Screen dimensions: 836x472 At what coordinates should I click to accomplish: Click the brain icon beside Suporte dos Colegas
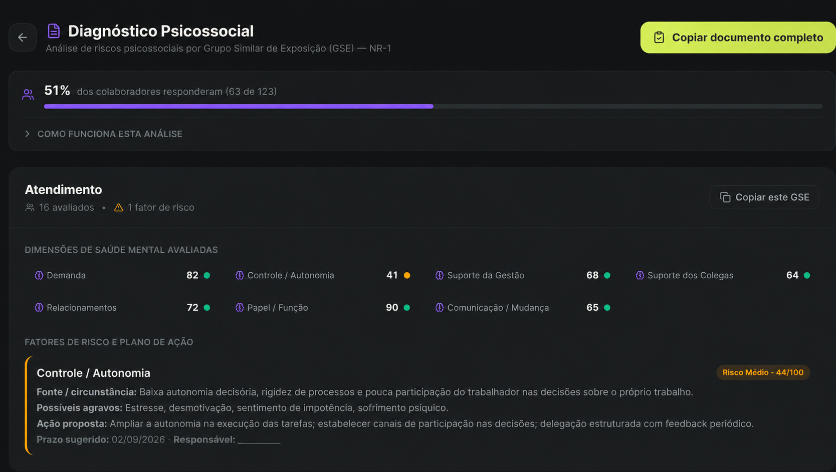click(640, 275)
